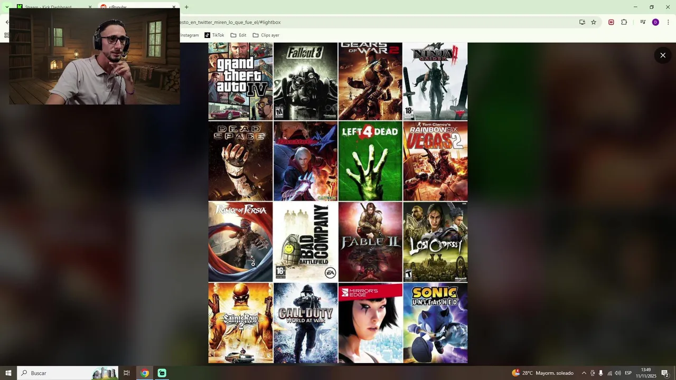Click the Prince of Persia cover
This screenshot has height=380, width=676.
[x=240, y=242]
